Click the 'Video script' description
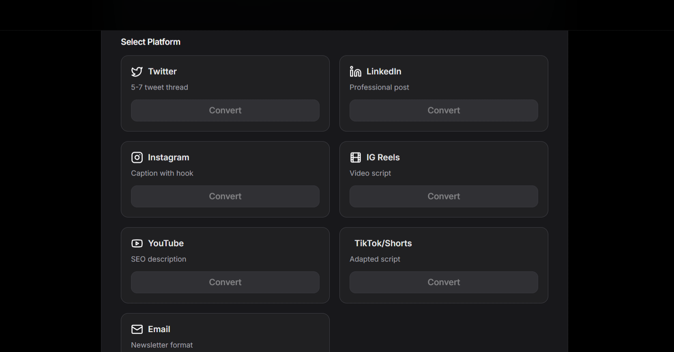This screenshot has height=352, width=674. (x=370, y=173)
